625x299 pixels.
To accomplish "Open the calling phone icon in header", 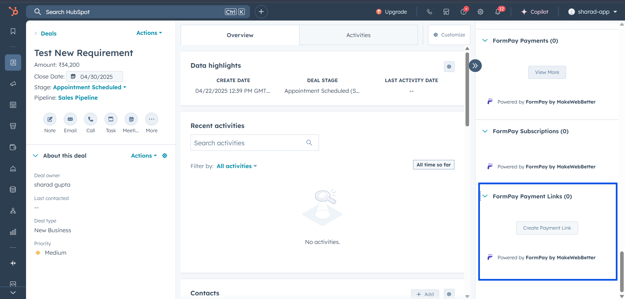I will (x=429, y=12).
